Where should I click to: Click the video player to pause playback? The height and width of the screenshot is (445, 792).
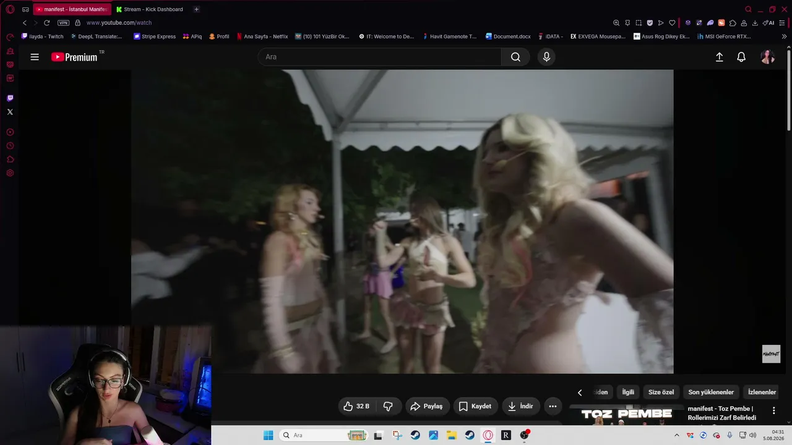click(402, 221)
